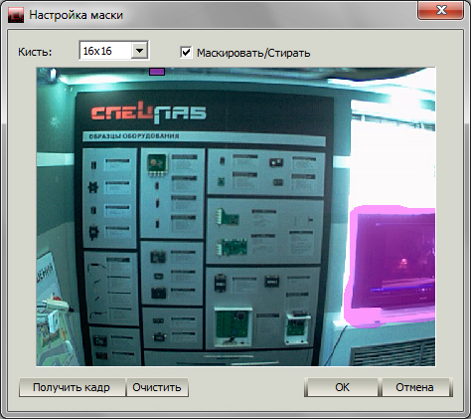The height and width of the screenshot is (419, 471).
Task: Close the Настройка маски window
Action: coord(441,10)
